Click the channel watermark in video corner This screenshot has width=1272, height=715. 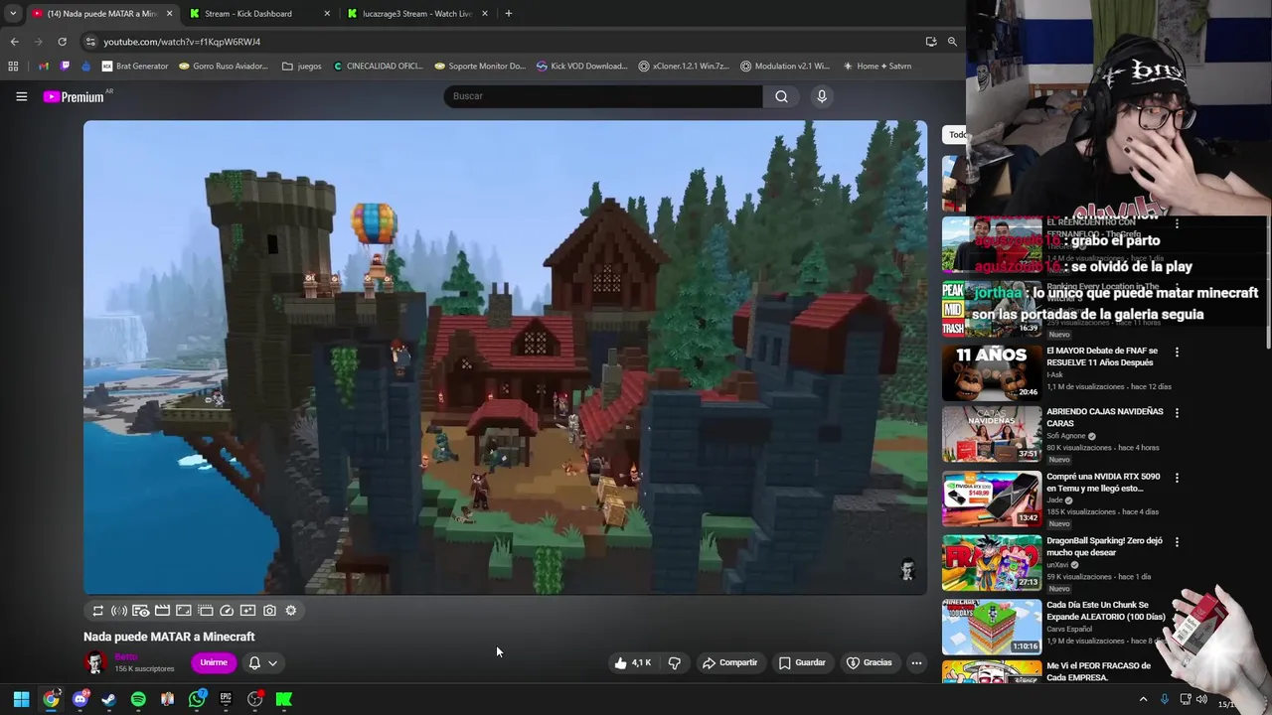pyautogui.click(x=906, y=570)
